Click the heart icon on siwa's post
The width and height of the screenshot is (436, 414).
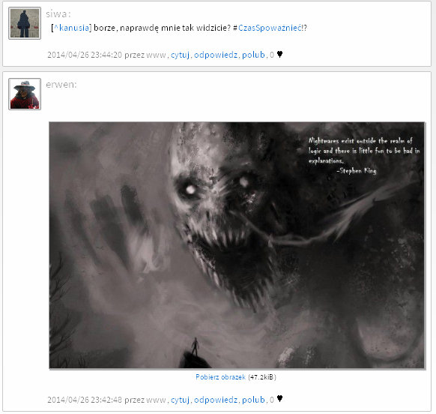coord(279,54)
